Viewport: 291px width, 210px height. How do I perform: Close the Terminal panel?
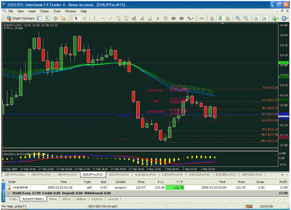3,180
